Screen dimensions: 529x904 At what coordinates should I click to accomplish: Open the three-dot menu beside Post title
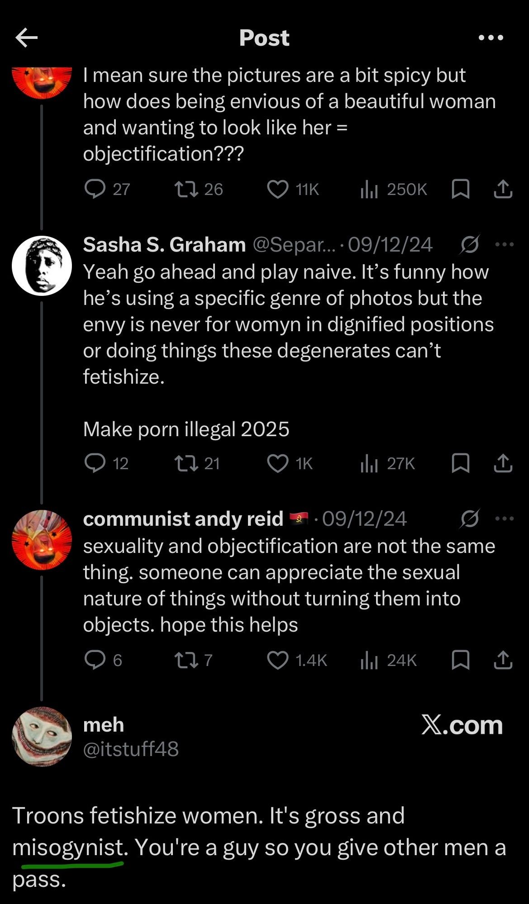click(x=491, y=38)
